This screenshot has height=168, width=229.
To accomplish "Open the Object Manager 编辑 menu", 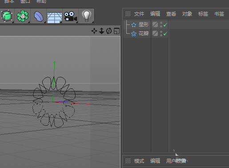I will 155,14.
